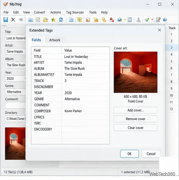Click the Title input field in the main panel
Viewport: 179px width, 180px height.
[x=15, y=38]
